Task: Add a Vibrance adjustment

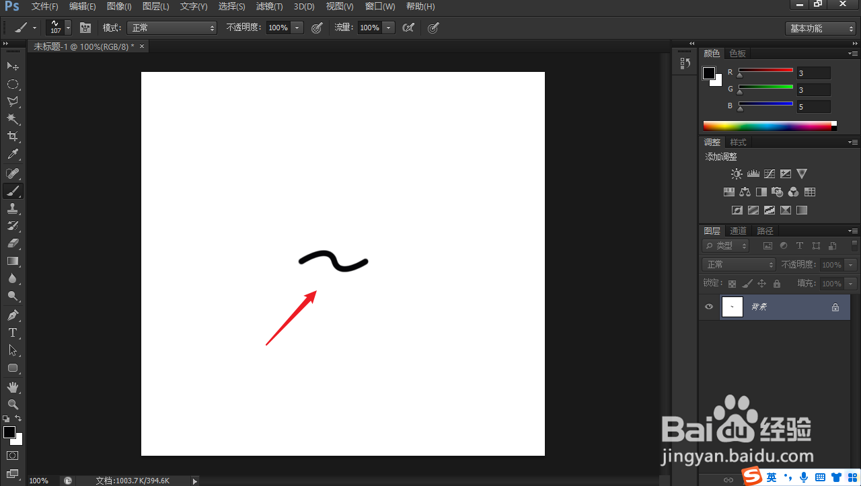Action: [801, 174]
